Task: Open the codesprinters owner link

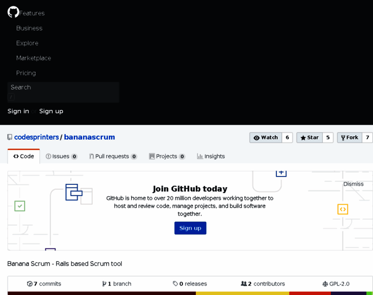Action: click(36, 137)
